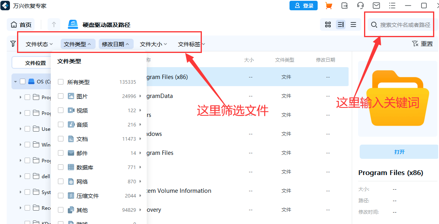Screen dimensions: 439x224
Task: Click the 音频 audio type icon
Action: [71, 125]
